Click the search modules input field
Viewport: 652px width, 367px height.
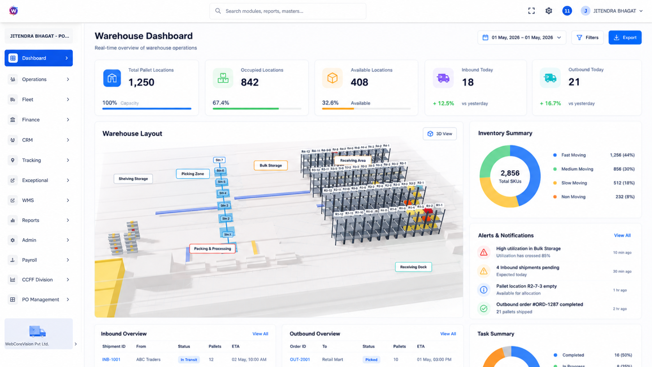click(x=288, y=11)
